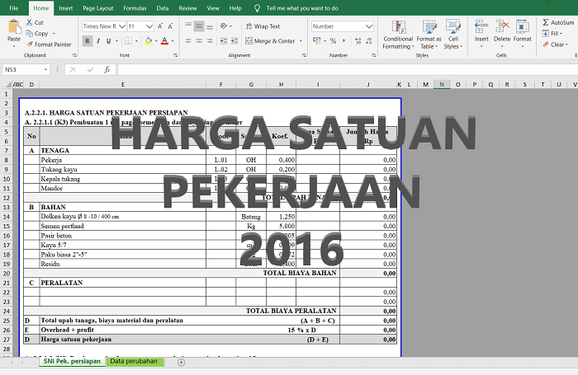Select sheet tab Data perubahan
578x375 pixels.
(x=134, y=361)
